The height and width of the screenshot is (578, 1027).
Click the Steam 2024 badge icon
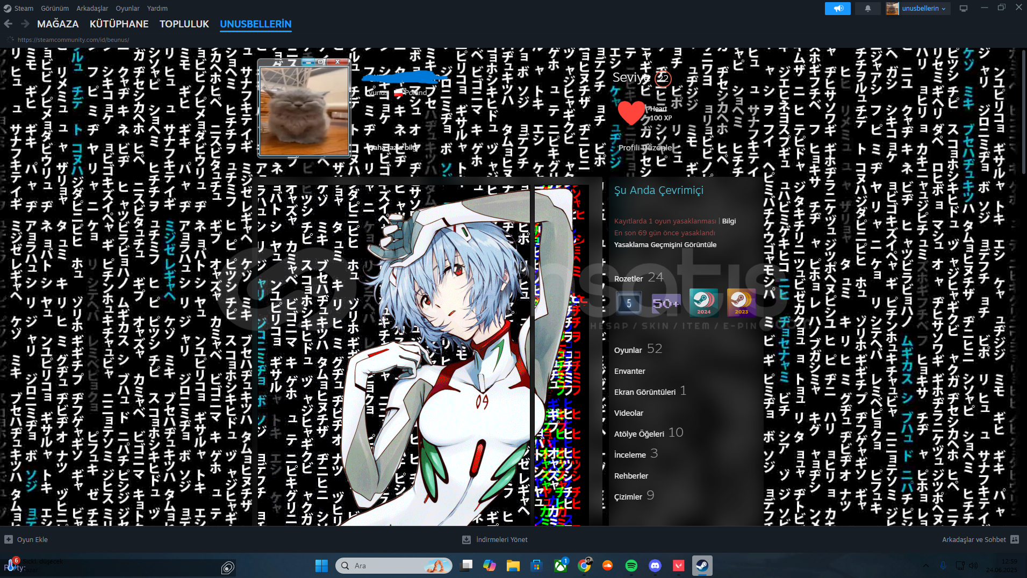coord(703,303)
